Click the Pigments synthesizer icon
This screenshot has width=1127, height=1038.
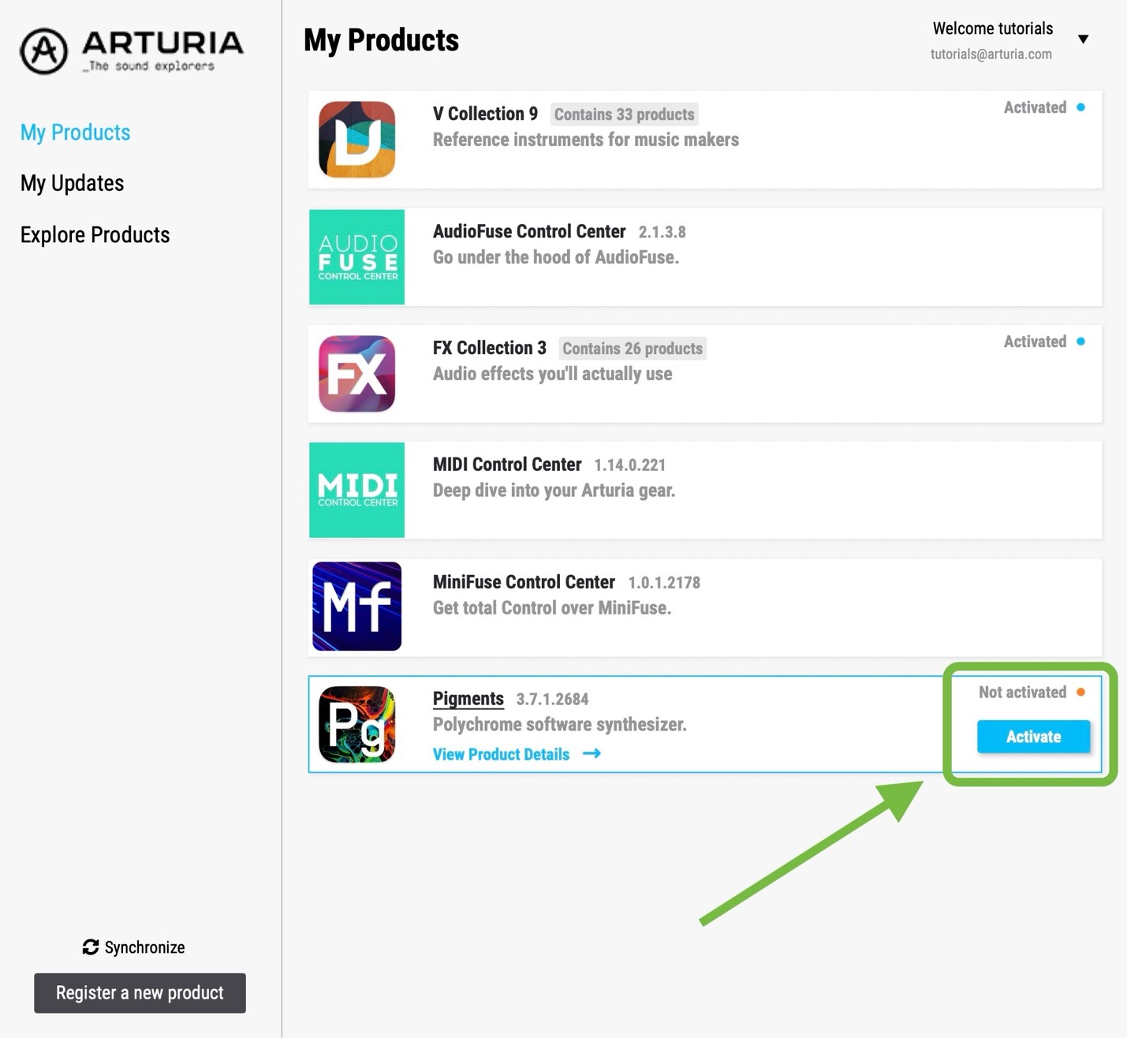356,724
